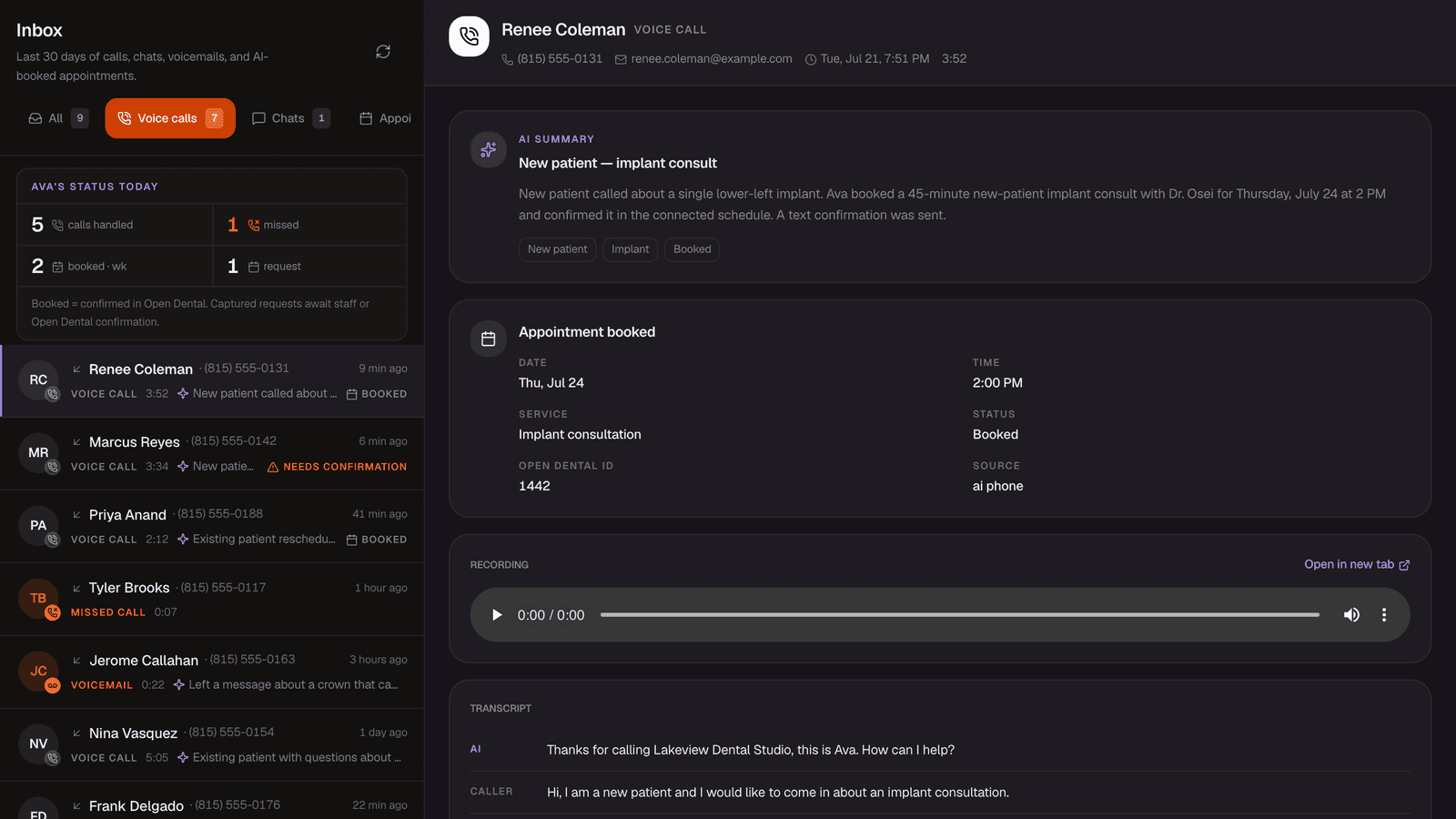Click the 2 booked this week stat
Image resolution: width=1456 pixels, height=819 pixels.
pyautogui.click(x=115, y=267)
